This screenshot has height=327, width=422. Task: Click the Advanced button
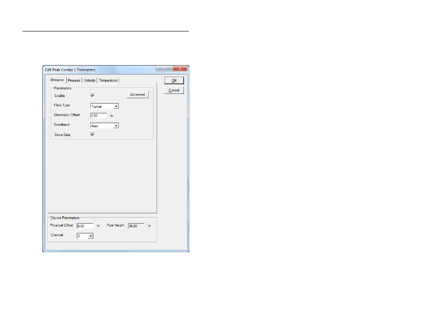(x=137, y=94)
